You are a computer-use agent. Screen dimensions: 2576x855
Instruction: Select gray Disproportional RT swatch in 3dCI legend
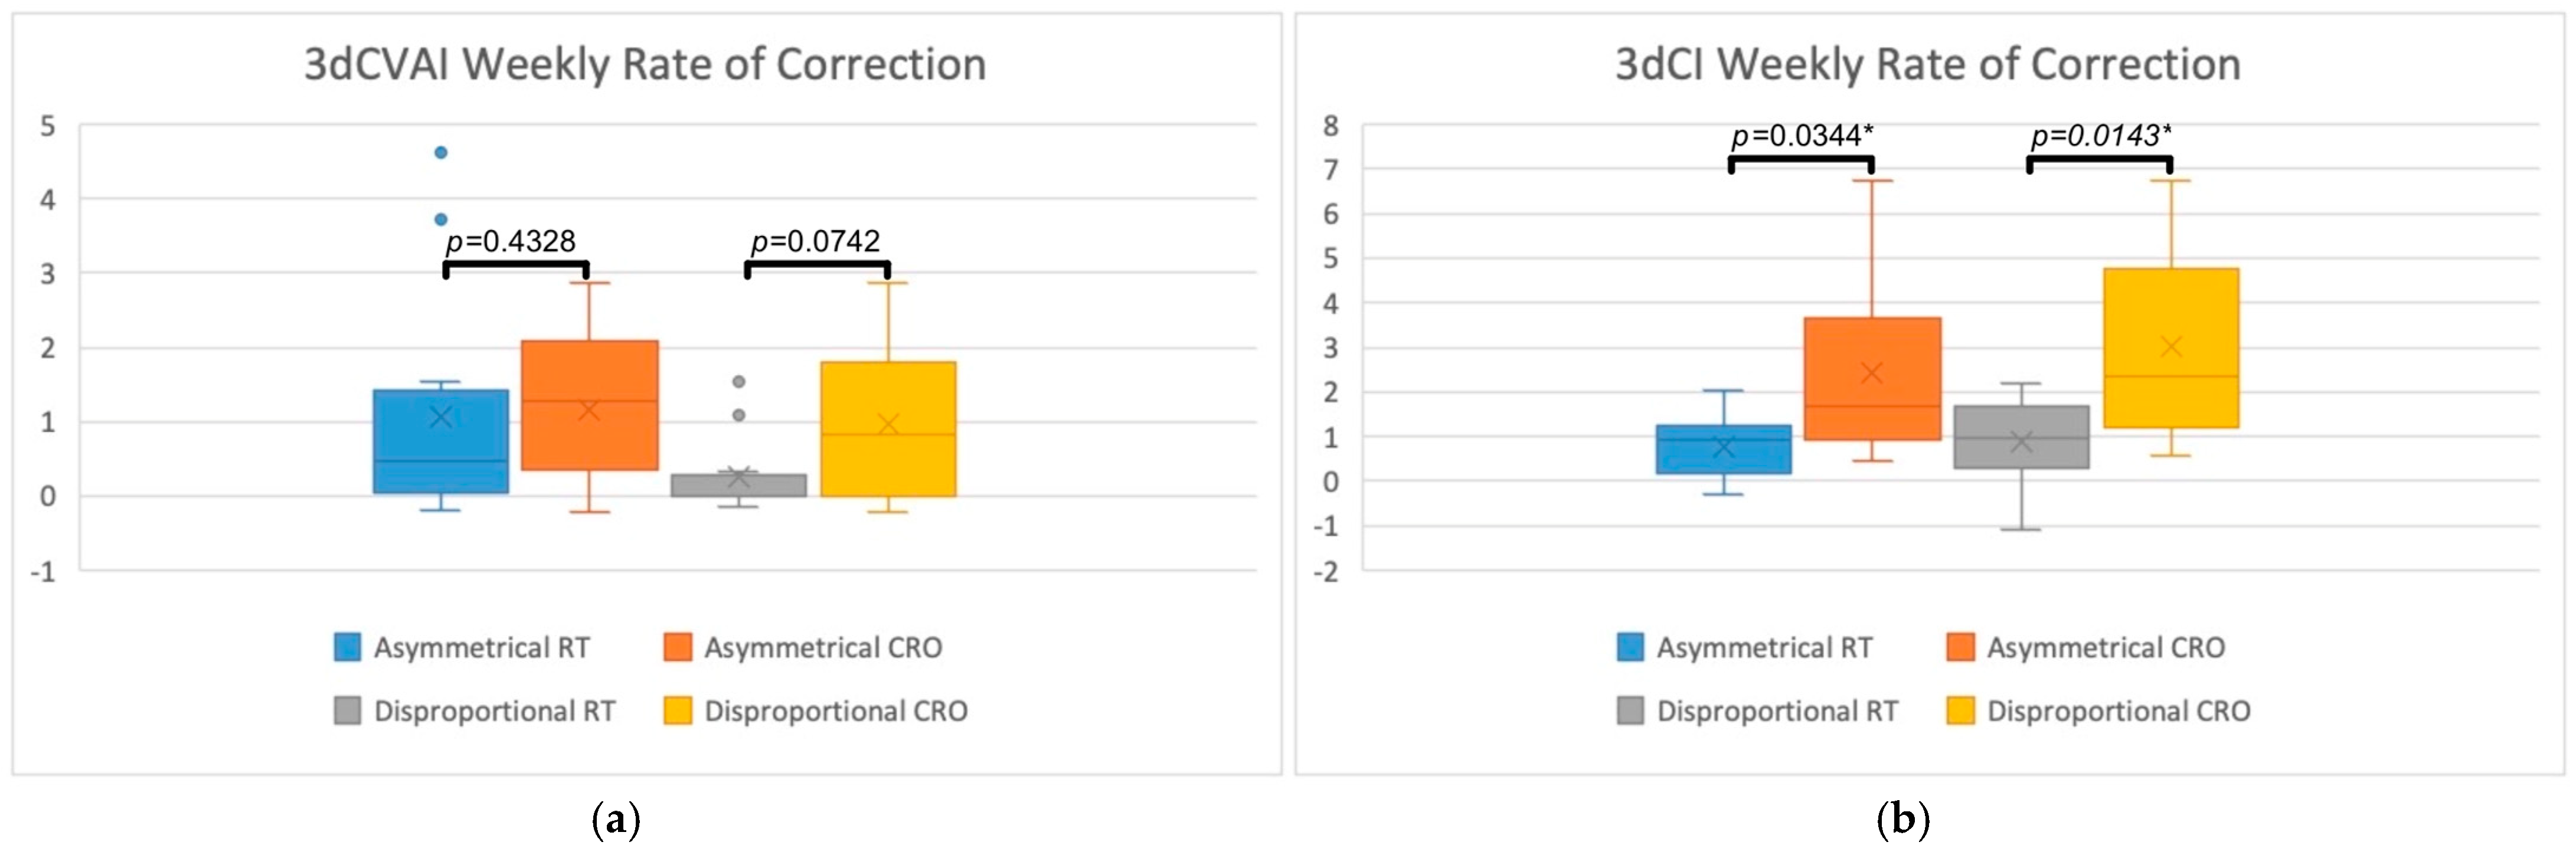click(x=1630, y=711)
